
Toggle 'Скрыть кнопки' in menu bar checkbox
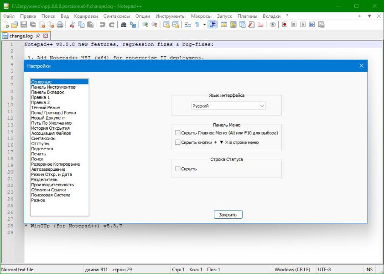178,142
